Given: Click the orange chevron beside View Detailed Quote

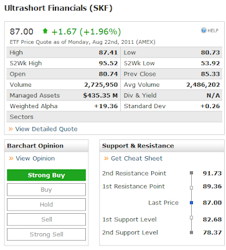Looking at the screenshot, I should coord(11,129).
